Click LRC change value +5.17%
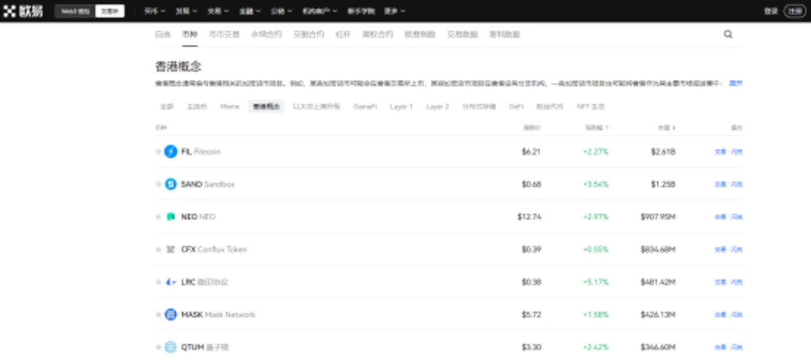 click(596, 282)
